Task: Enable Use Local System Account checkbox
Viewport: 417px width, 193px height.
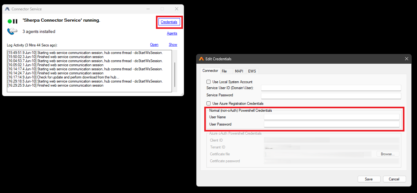Action: click(x=208, y=82)
